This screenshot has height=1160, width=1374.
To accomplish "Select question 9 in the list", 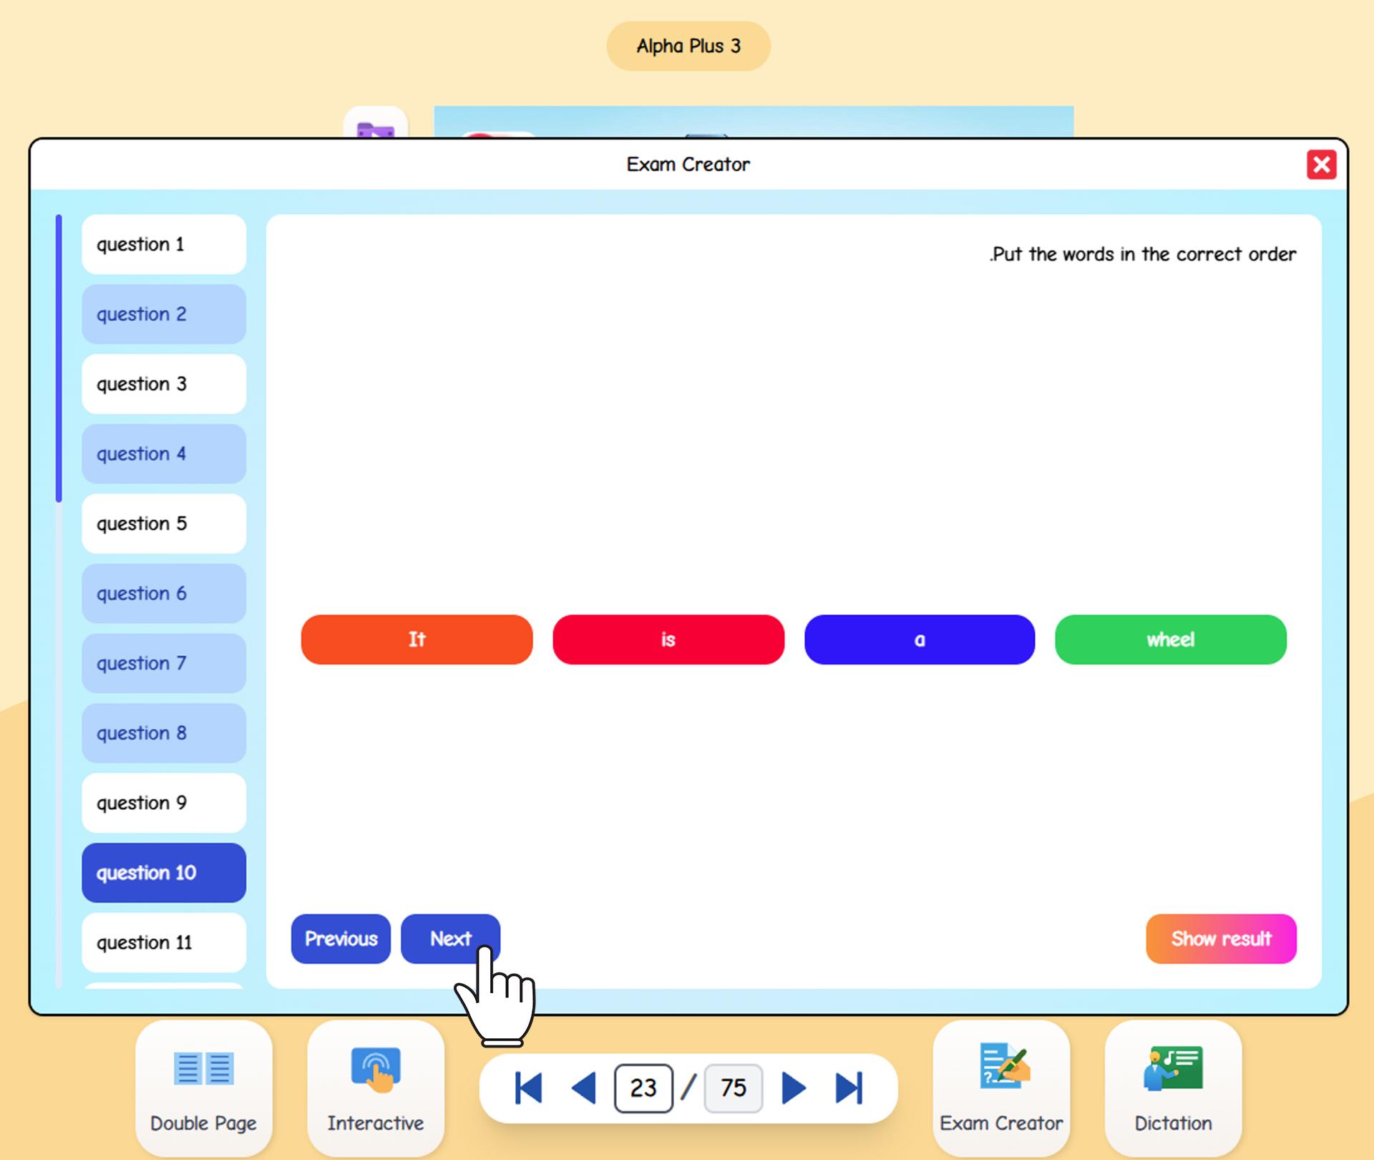I will [x=164, y=803].
